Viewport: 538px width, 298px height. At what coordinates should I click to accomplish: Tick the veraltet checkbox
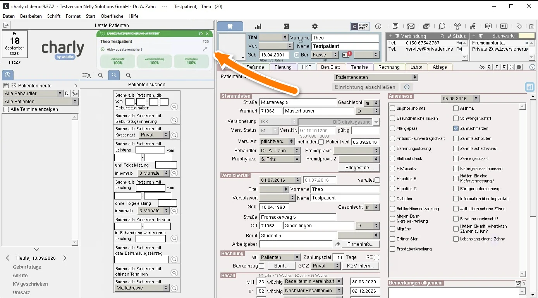(x=377, y=180)
